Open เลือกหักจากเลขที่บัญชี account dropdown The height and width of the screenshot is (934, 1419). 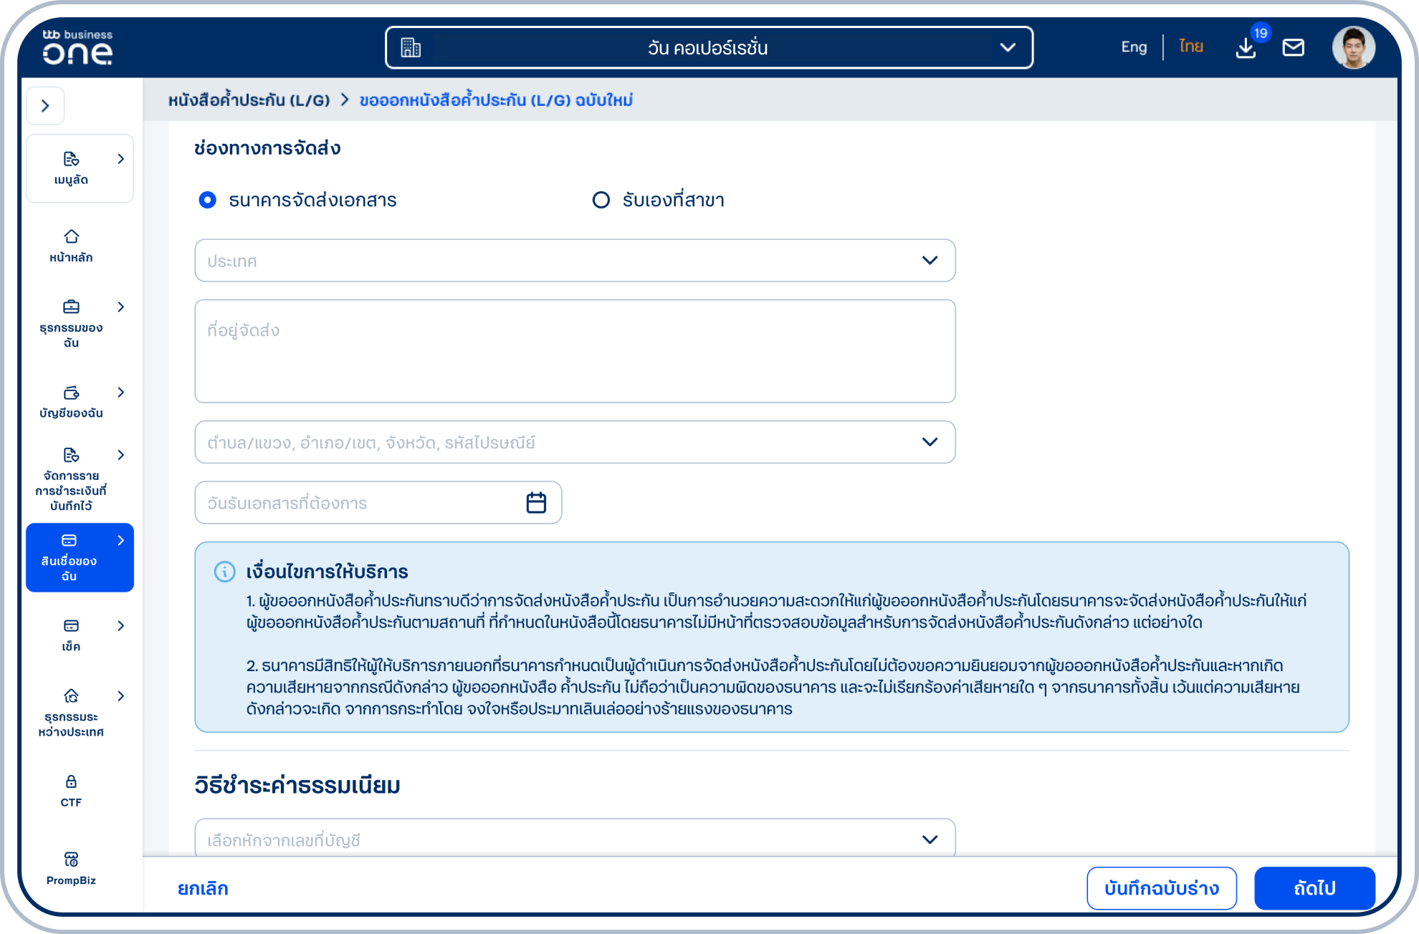click(x=574, y=839)
